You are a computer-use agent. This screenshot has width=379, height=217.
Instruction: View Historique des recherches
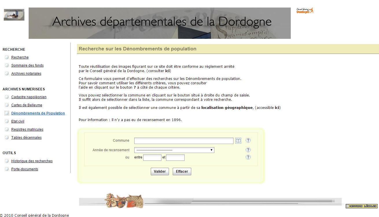[32, 161]
